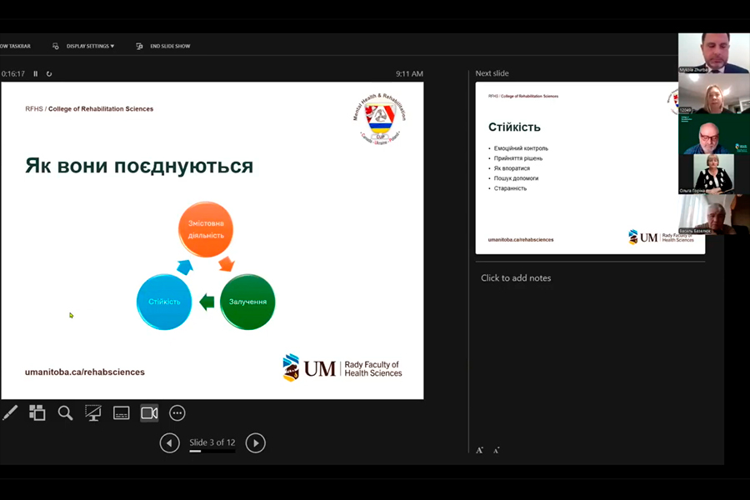This screenshot has width=750, height=500.
Task: Select the blonde woman's video tile
Action: tap(713, 93)
